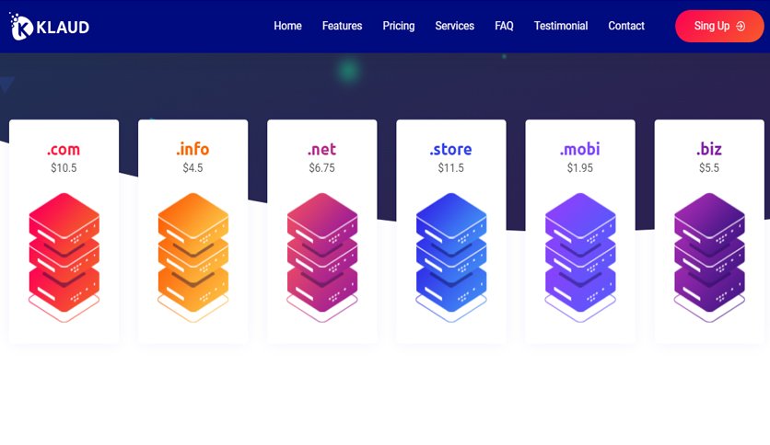
Task: Click the .store domain title
Action: (x=450, y=149)
